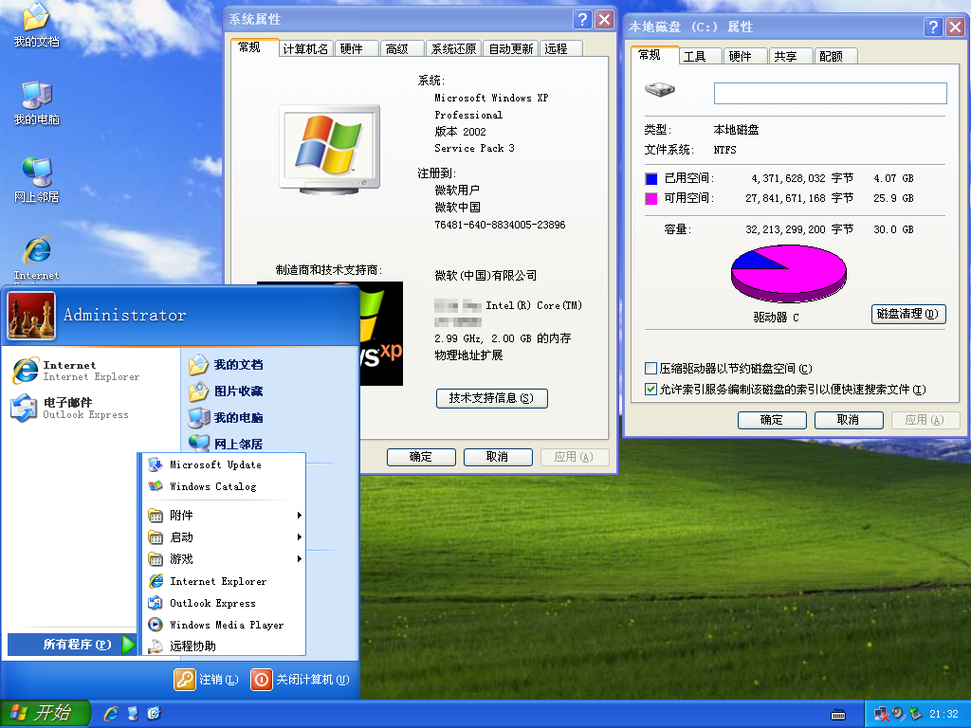The width and height of the screenshot is (971, 728).
Task: Uncheck 允许索引服务编制该磁盘的索引 checkbox
Action: point(650,390)
